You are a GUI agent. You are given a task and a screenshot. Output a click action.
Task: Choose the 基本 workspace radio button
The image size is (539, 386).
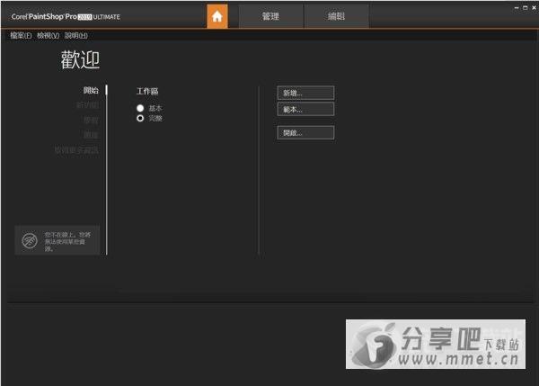[x=140, y=108]
